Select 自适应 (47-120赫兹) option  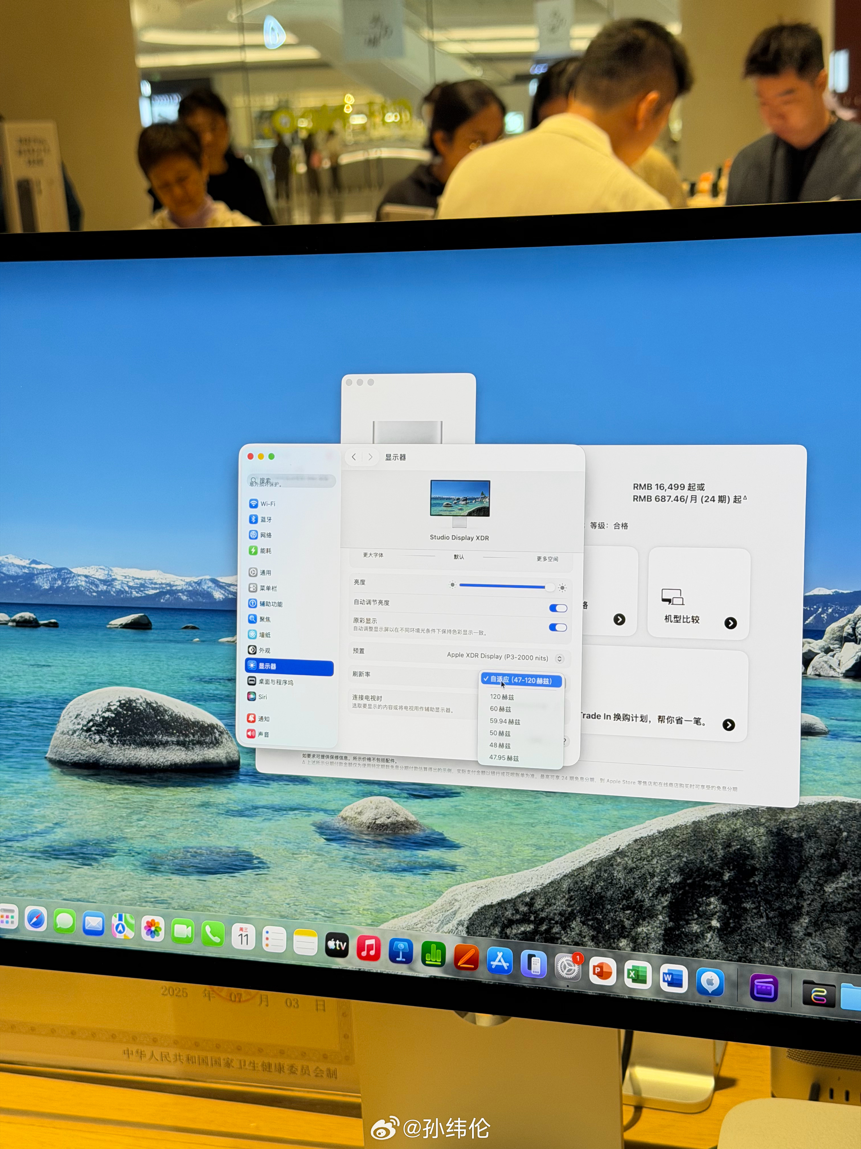click(x=520, y=680)
